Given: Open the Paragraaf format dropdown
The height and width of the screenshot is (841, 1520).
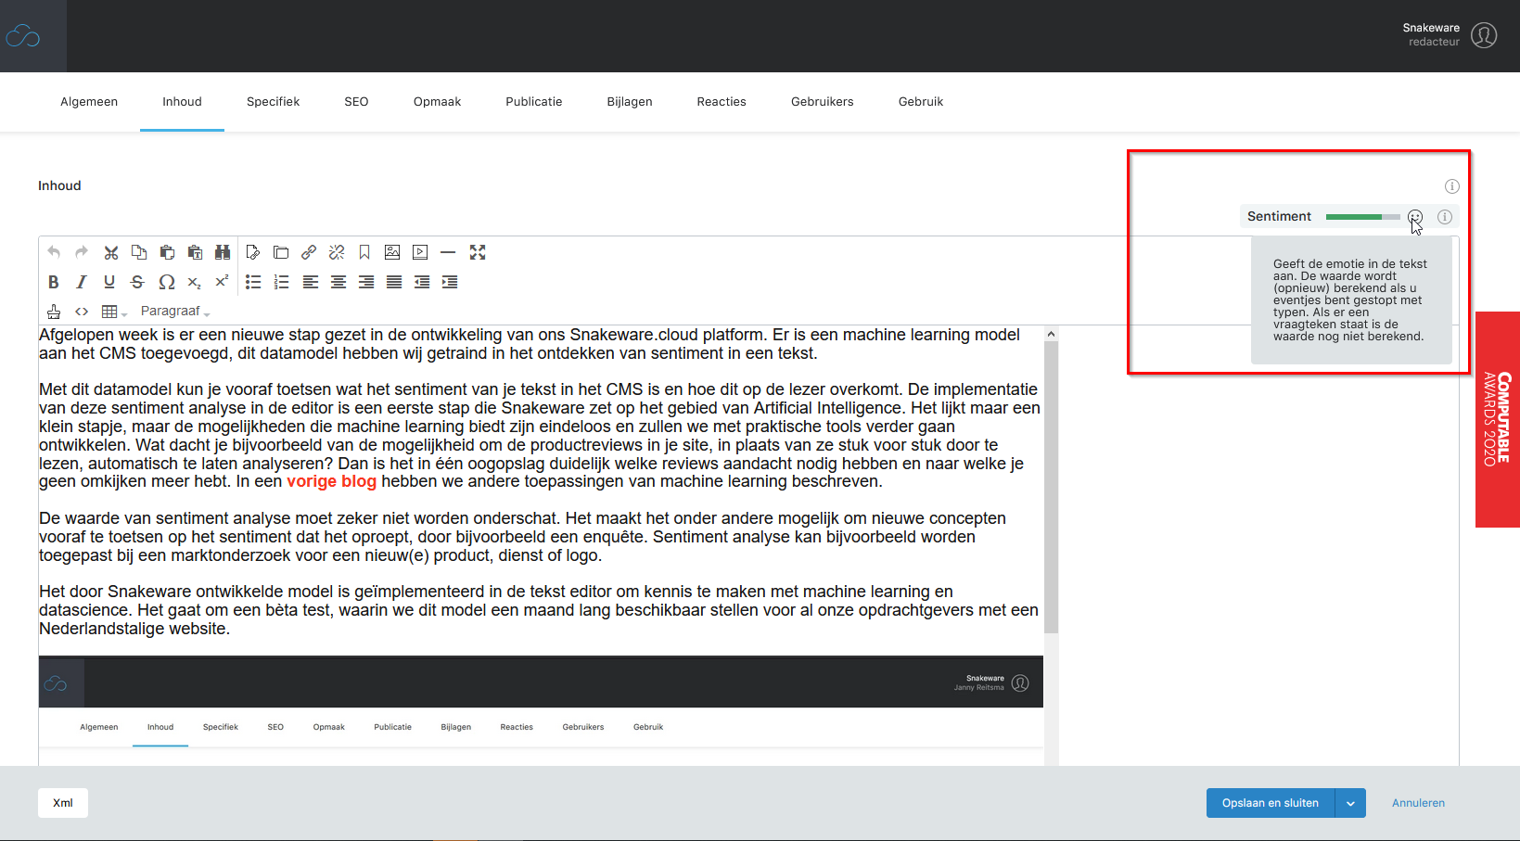Looking at the screenshot, I should click(x=175, y=312).
